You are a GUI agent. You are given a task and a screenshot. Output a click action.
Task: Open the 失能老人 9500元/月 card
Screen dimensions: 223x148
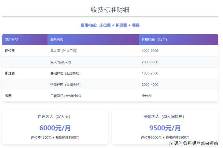[165, 127]
